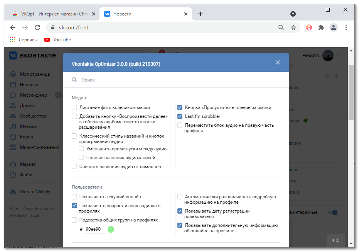Click the Файлы sidebar icon
The height and width of the screenshot is (252, 359).
click(13, 175)
